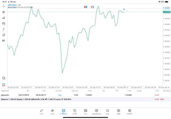Open the GBPUSDm symbol selector
This screenshot has width=171, height=119.
tap(13, 5)
